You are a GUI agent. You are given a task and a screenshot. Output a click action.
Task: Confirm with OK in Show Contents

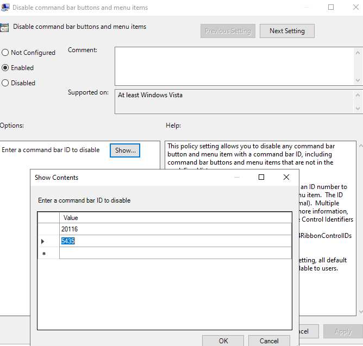(223, 341)
